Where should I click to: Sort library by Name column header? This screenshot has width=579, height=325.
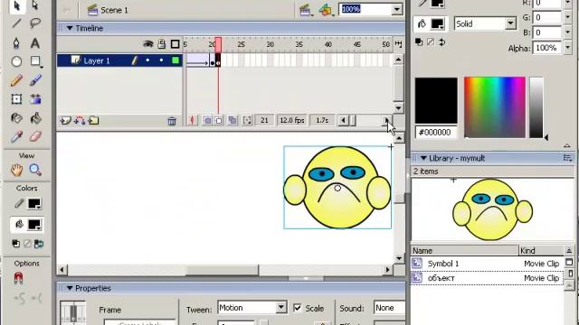coord(464,251)
